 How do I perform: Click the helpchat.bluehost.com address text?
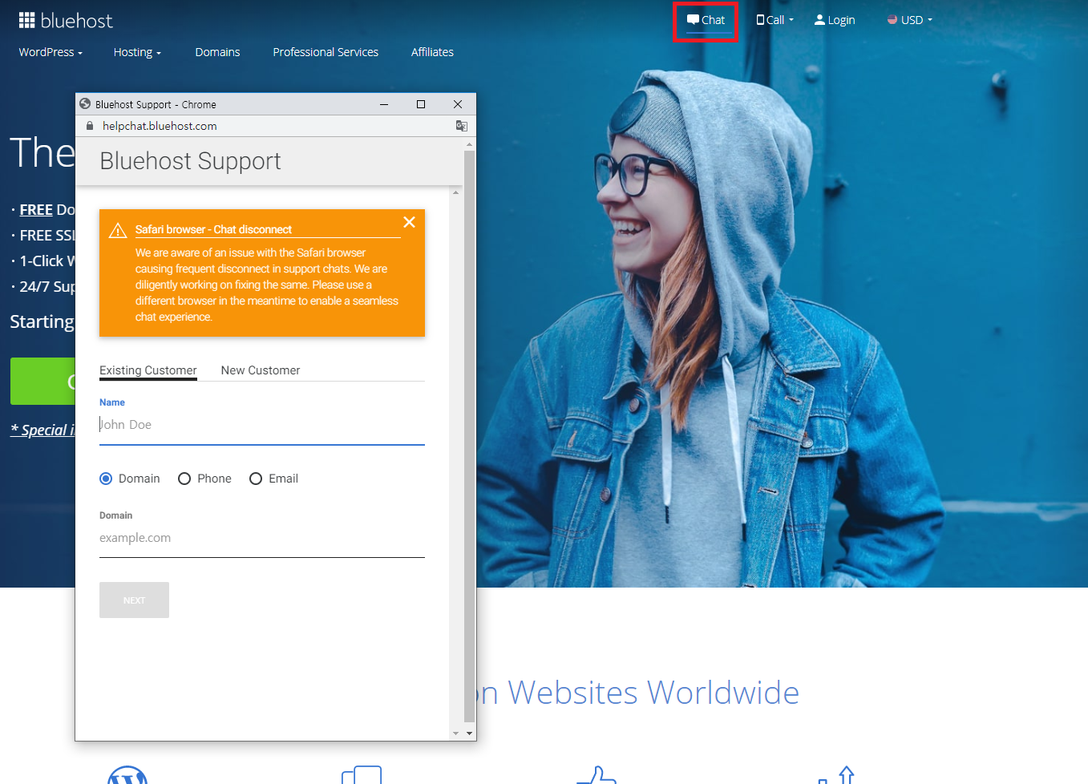point(160,126)
